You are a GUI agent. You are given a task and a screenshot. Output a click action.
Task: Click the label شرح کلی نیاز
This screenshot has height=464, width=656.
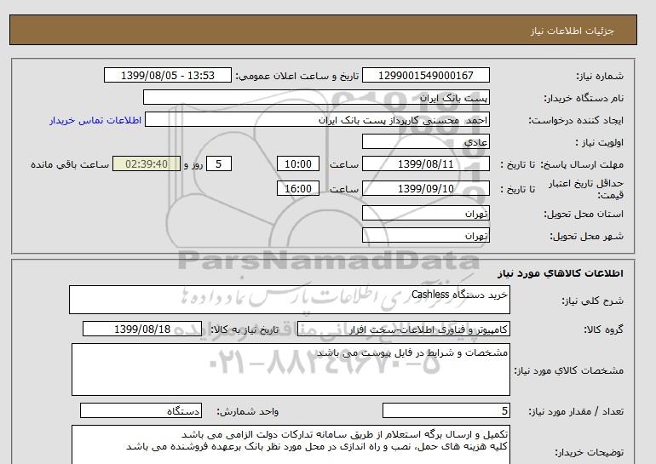[x=592, y=301]
